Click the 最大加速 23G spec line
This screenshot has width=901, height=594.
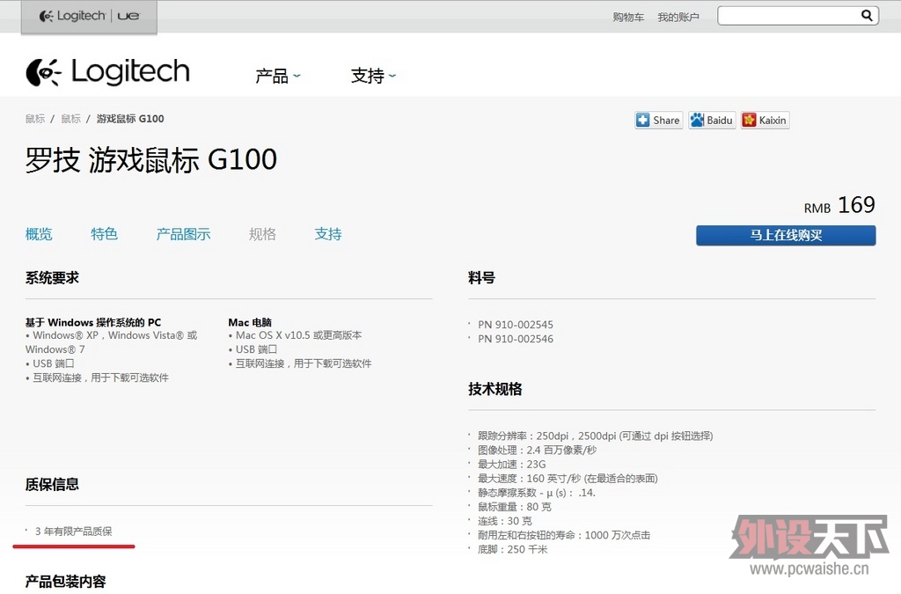coord(512,464)
